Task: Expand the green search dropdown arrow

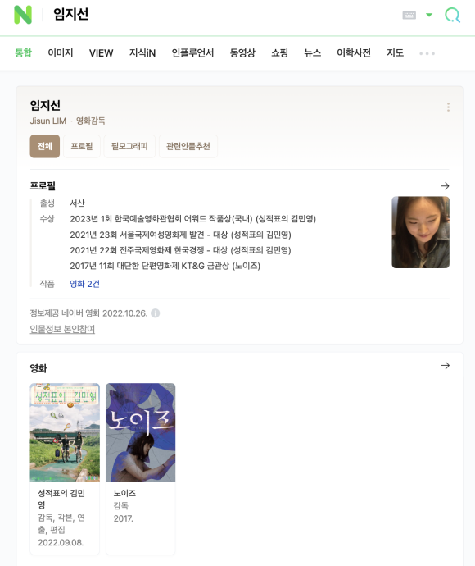Action: pyautogui.click(x=429, y=15)
